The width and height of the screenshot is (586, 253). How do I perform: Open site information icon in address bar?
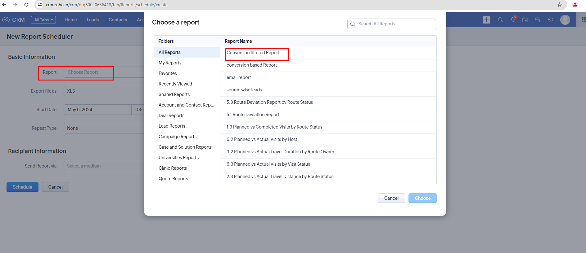pos(39,5)
